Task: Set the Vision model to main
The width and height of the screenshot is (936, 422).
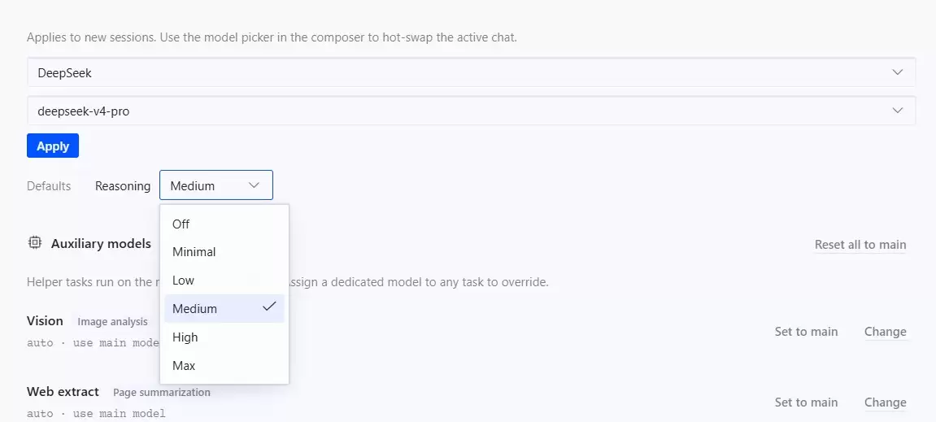Action: click(x=806, y=331)
